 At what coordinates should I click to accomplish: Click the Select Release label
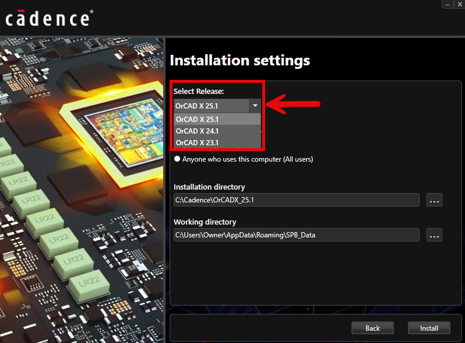click(198, 92)
